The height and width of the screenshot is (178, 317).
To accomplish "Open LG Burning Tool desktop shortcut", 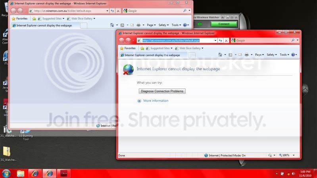I will 26,135.
